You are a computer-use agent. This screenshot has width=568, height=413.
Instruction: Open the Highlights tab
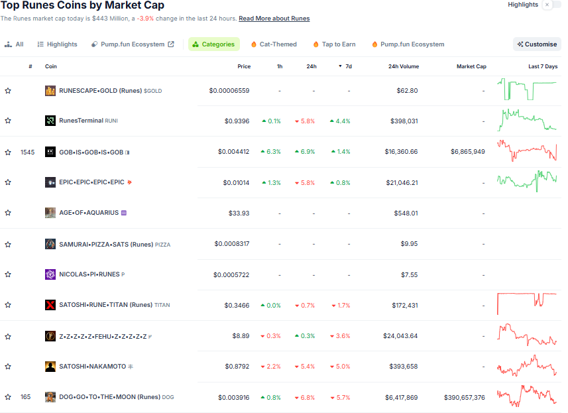point(57,44)
